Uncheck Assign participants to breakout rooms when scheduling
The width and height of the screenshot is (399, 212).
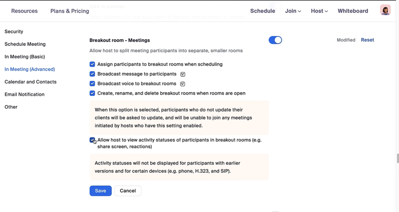pyautogui.click(x=92, y=64)
